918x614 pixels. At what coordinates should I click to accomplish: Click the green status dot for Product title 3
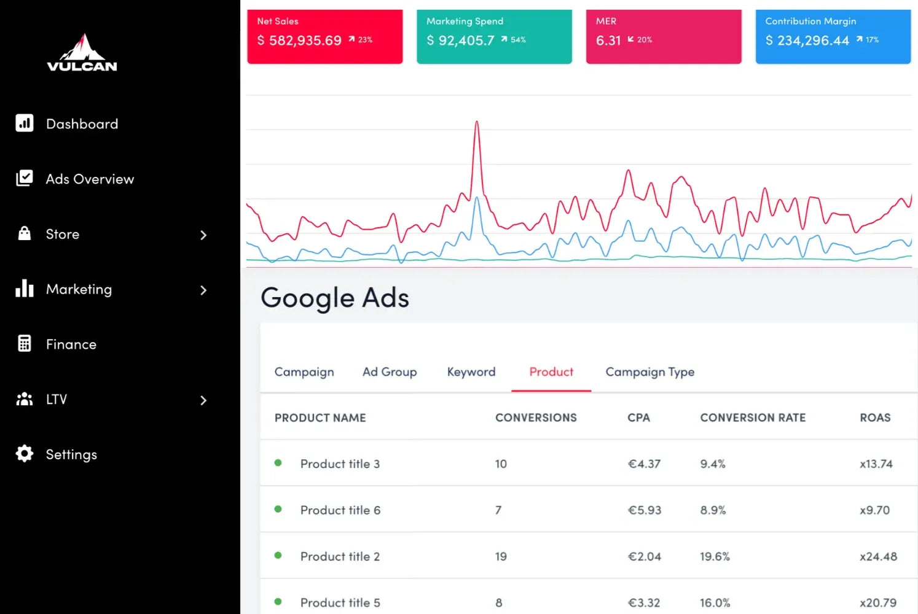[x=278, y=463]
